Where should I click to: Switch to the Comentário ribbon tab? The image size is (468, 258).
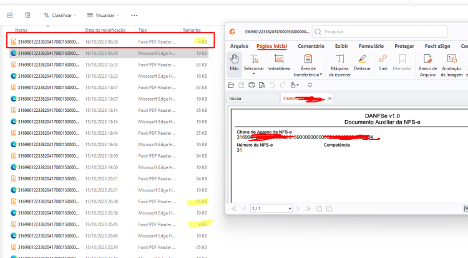coord(311,46)
